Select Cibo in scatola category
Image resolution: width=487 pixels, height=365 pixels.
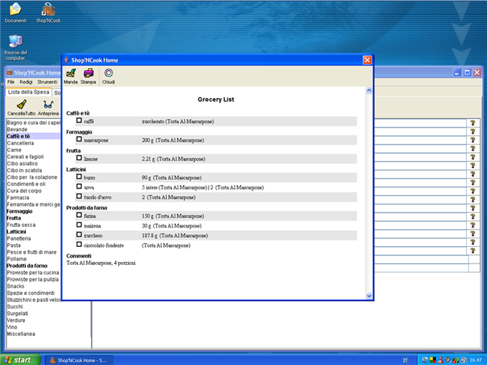coord(24,170)
